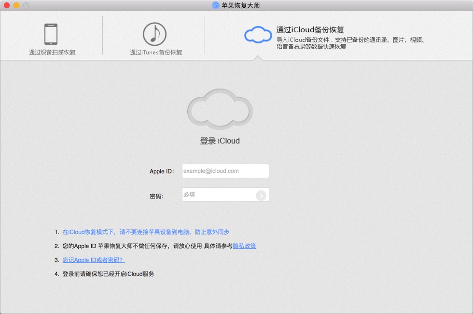Select the iTunes music note icon
Image resolution: width=473 pixels, height=314 pixels.
pyautogui.click(x=154, y=34)
